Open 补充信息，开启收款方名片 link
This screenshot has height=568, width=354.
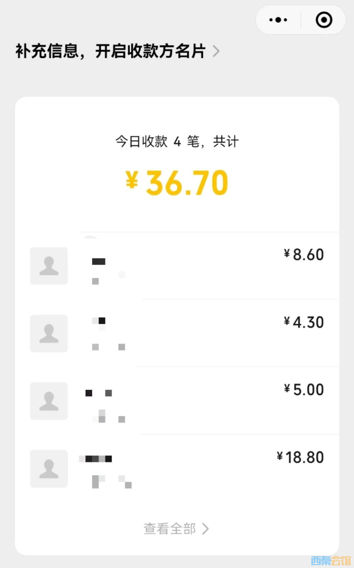110,51
